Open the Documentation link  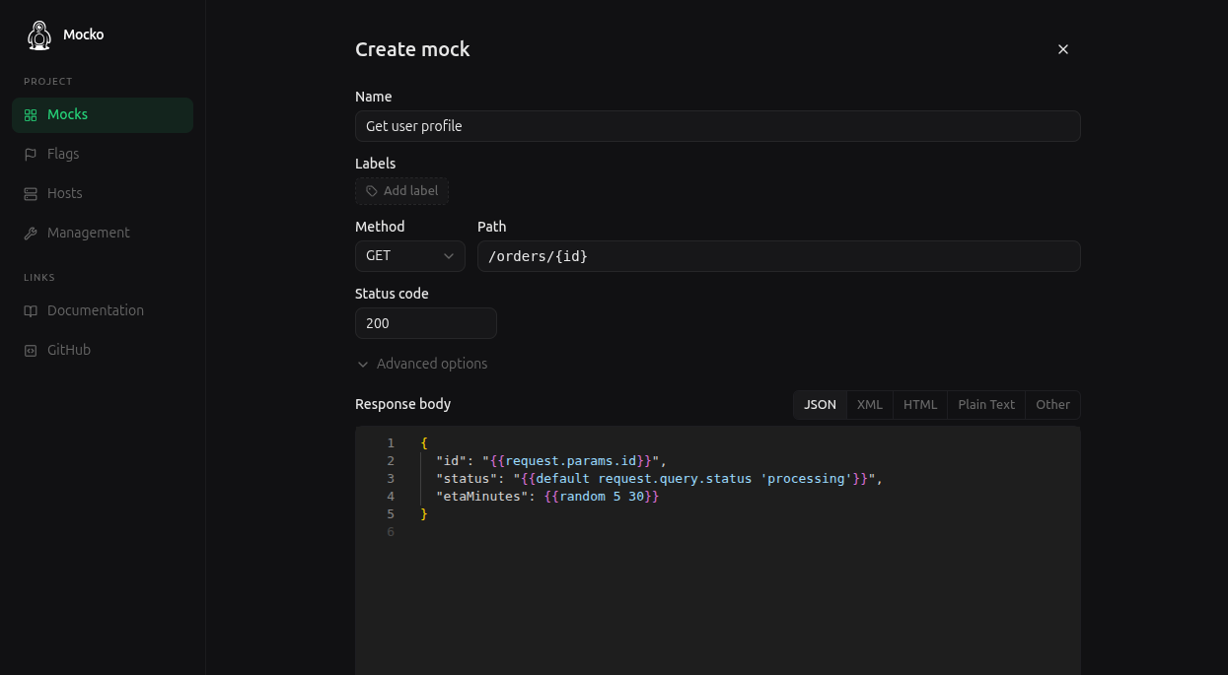coord(103,311)
